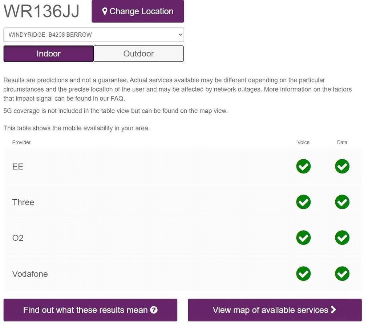Select the Three provider row
The width and height of the screenshot is (372, 327).
coord(183,202)
